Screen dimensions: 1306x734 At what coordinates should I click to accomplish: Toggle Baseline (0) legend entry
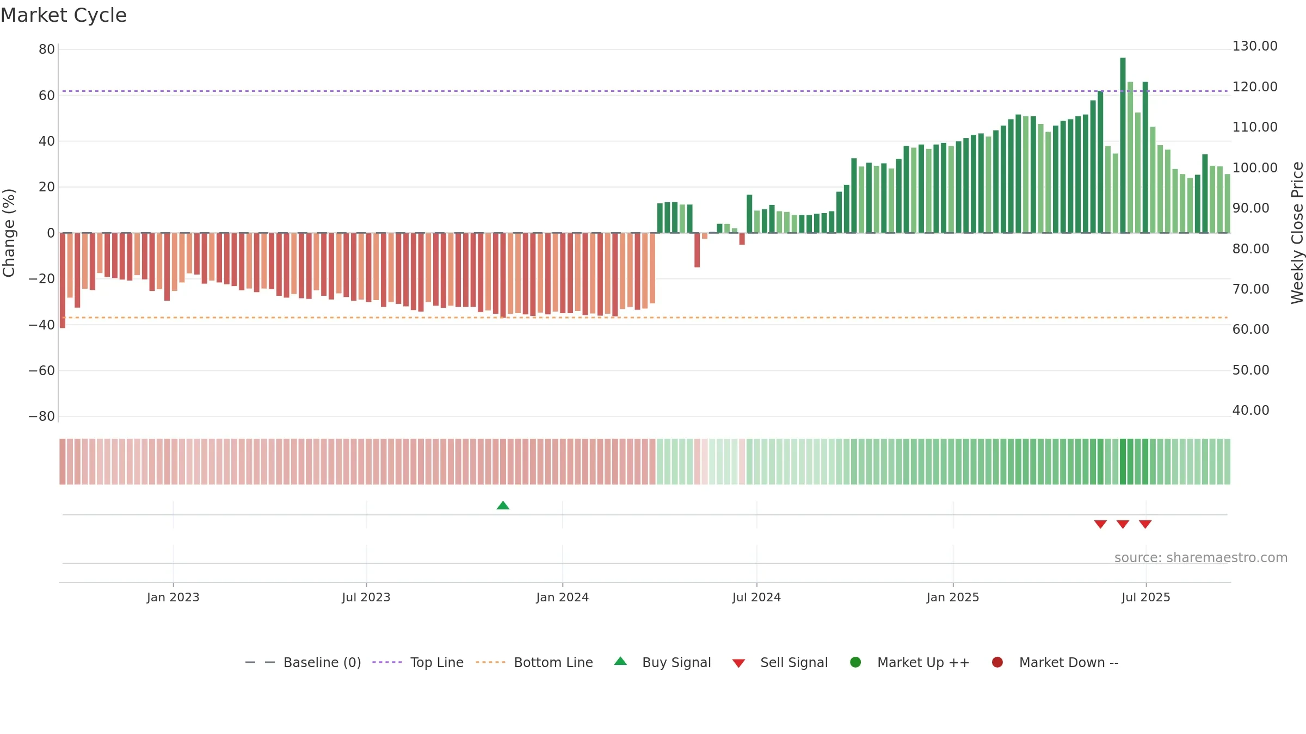tap(303, 662)
